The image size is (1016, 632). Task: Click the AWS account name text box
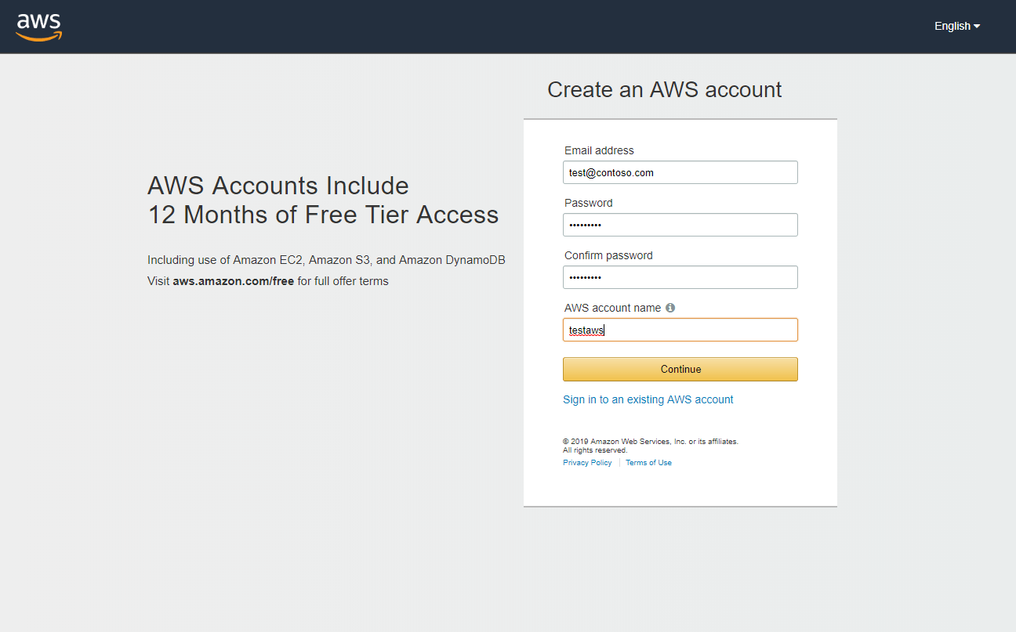pos(680,330)
